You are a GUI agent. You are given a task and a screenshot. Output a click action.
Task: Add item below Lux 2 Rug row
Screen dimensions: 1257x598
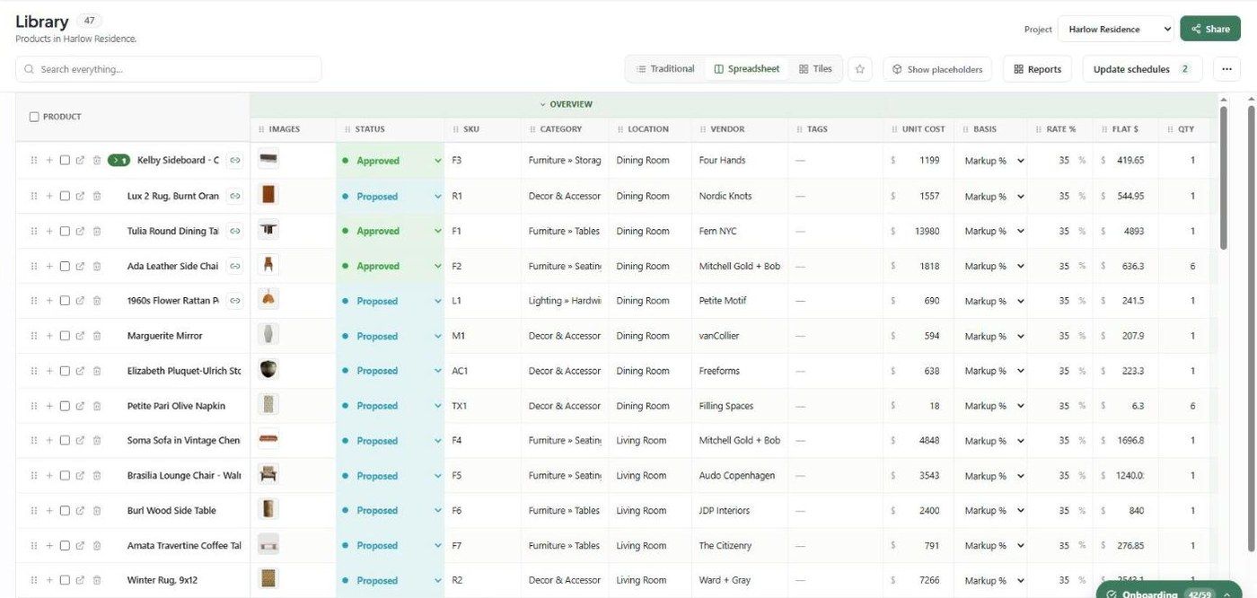(49, 196)
